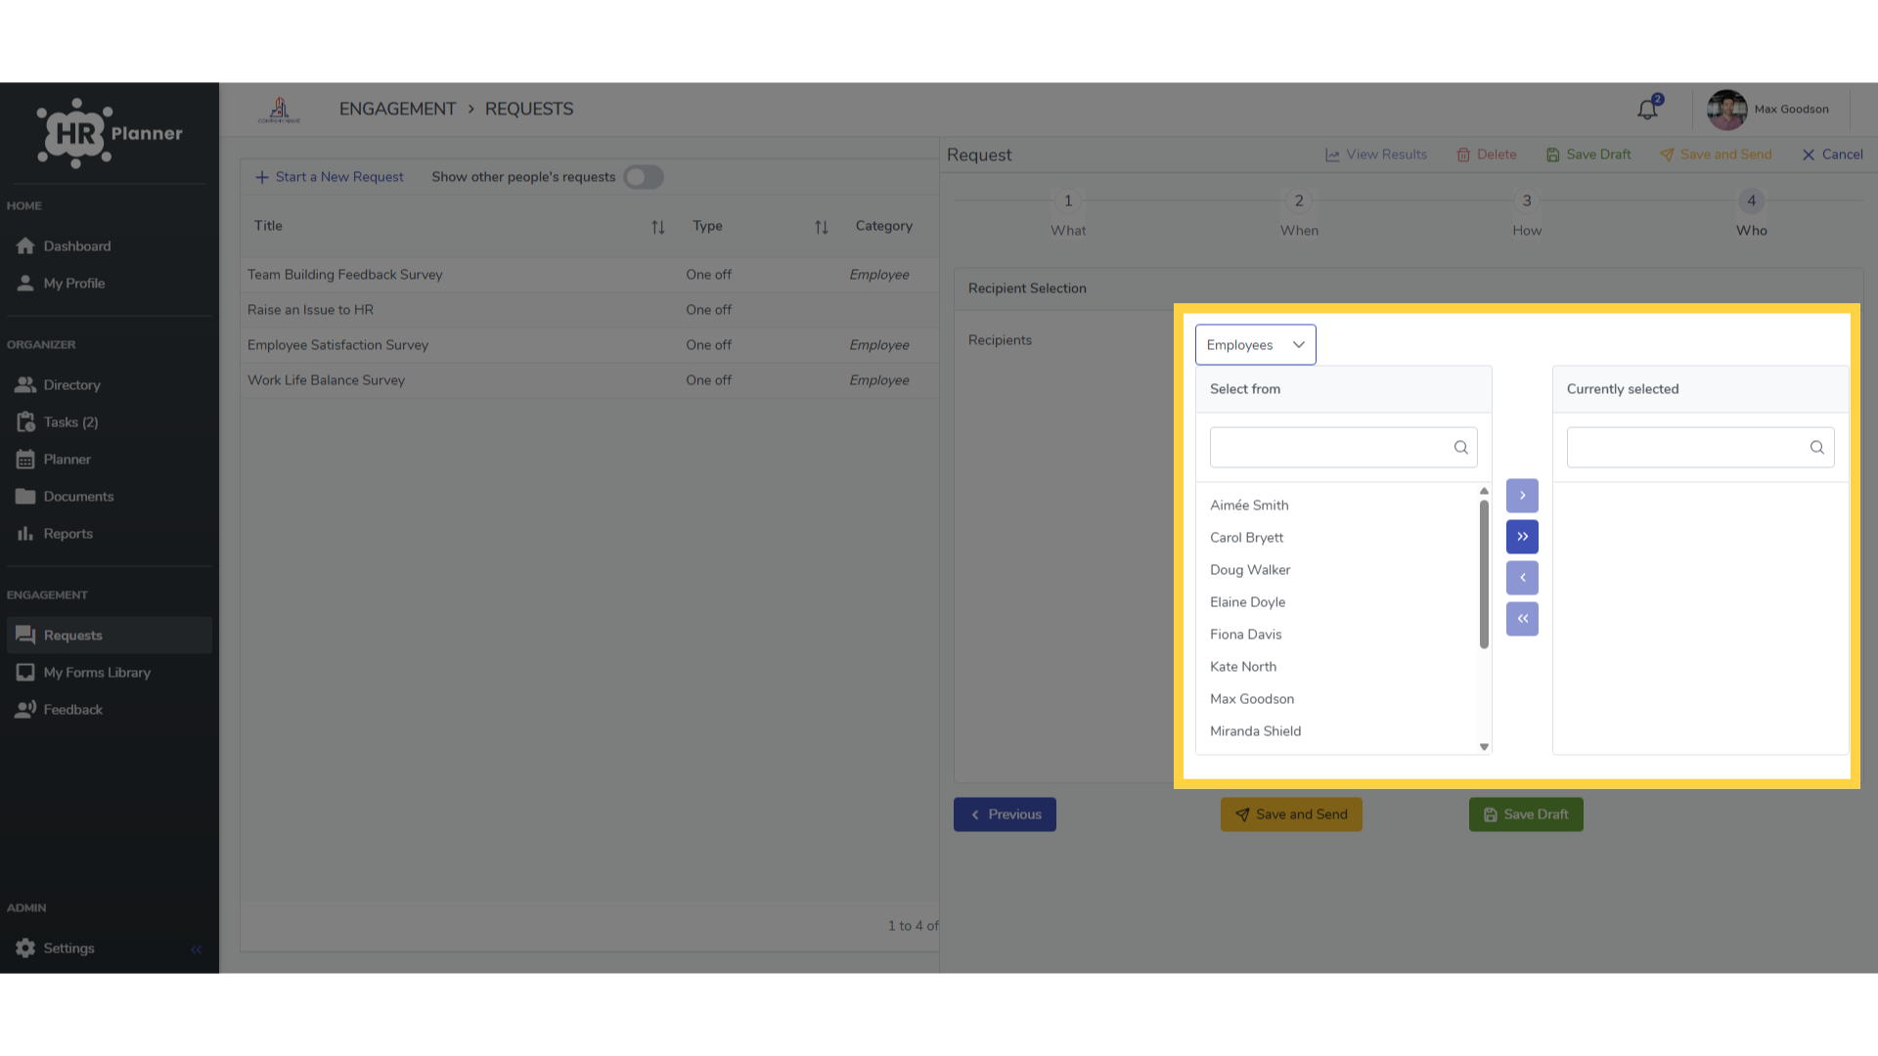Screen dimensions: 1878x1056
Task: Open the notifications bell
Action: [x=1648, y=109]
